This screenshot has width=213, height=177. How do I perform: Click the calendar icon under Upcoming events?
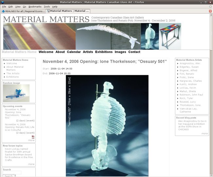[x=33, y=137]
